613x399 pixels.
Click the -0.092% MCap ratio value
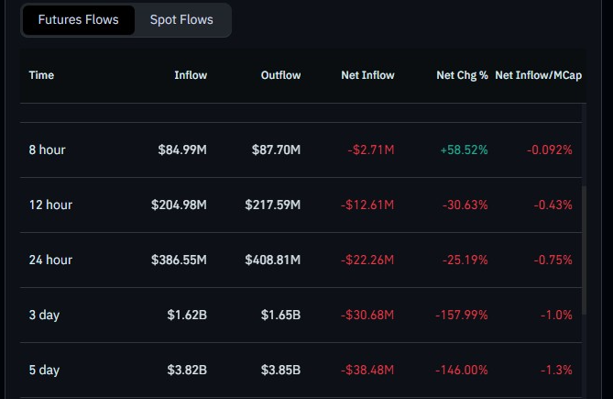click(x=549, y=150)
